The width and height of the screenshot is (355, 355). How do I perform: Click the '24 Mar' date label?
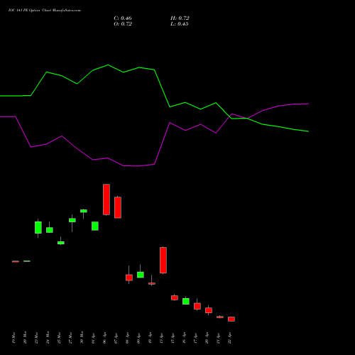point(48,338)
